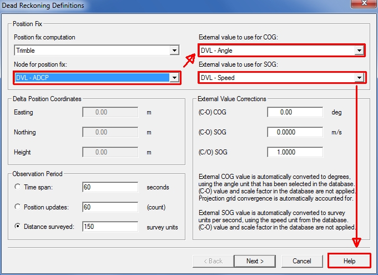378x275 pixels.
Task: Click the 'External value to use for COG:' label
Action: (239, 37)
